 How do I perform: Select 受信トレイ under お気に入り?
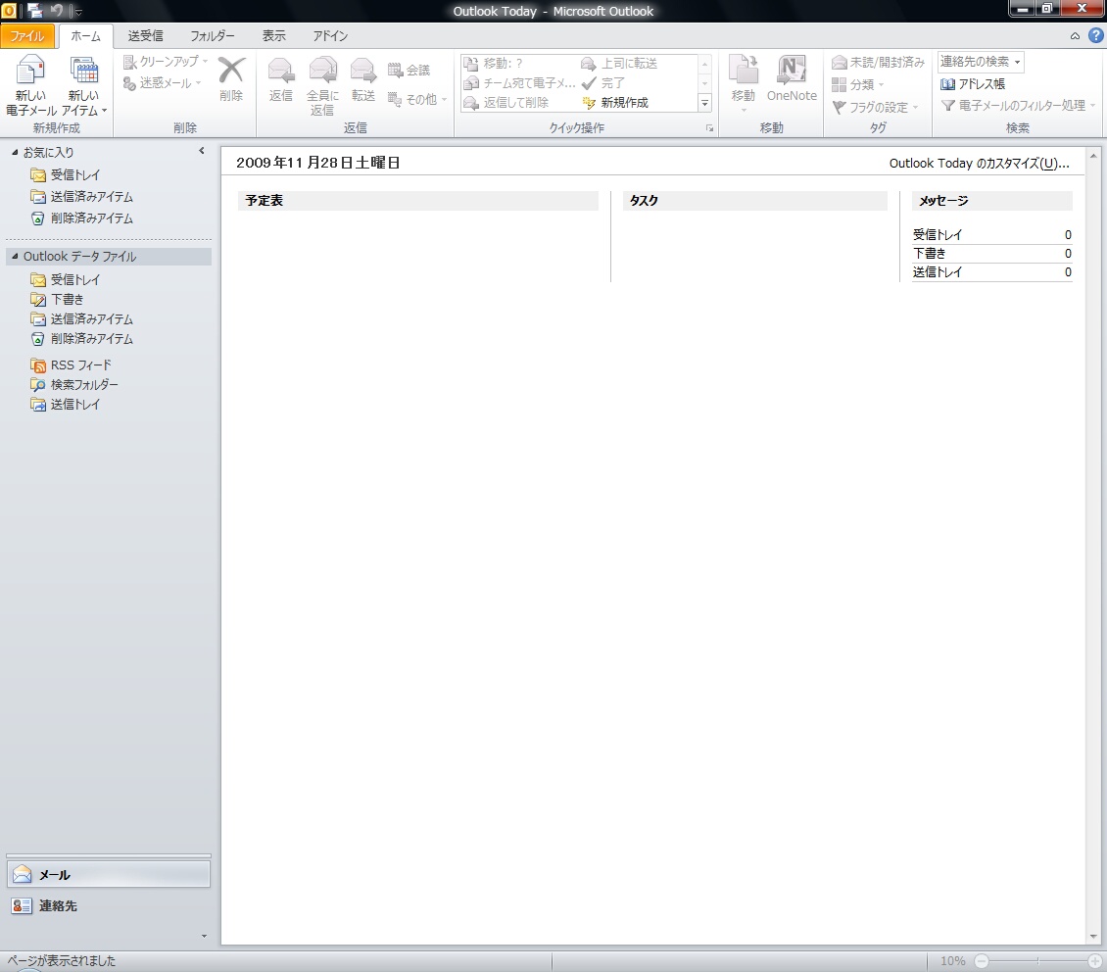[x=65, y=175]
